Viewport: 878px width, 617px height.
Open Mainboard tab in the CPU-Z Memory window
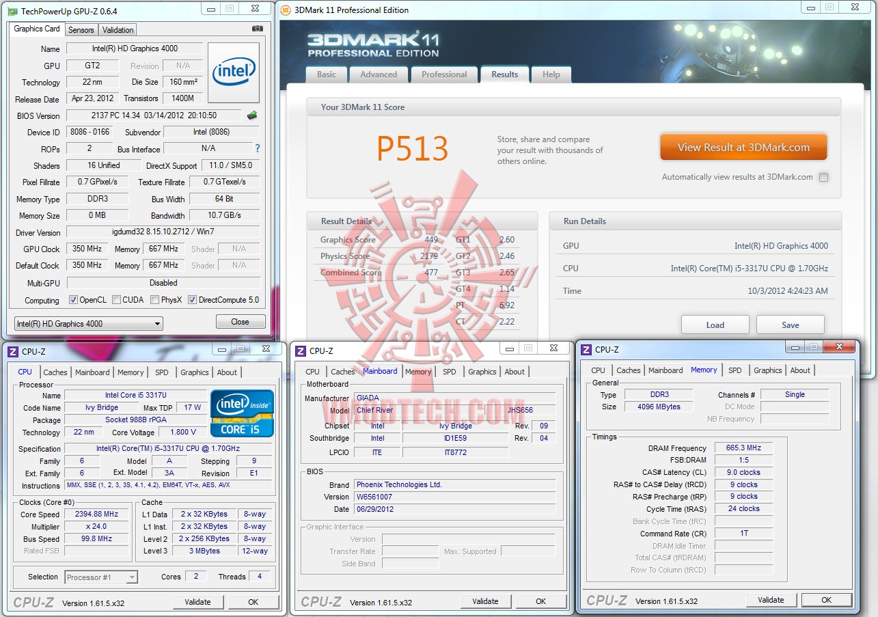tap(666, 370)
